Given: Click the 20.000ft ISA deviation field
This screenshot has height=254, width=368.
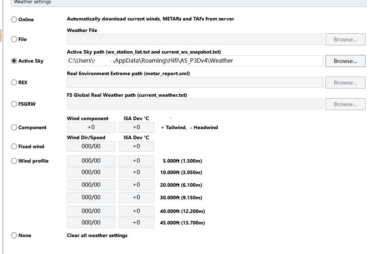Looking at the screenshot, I should [x=136, y=185].
